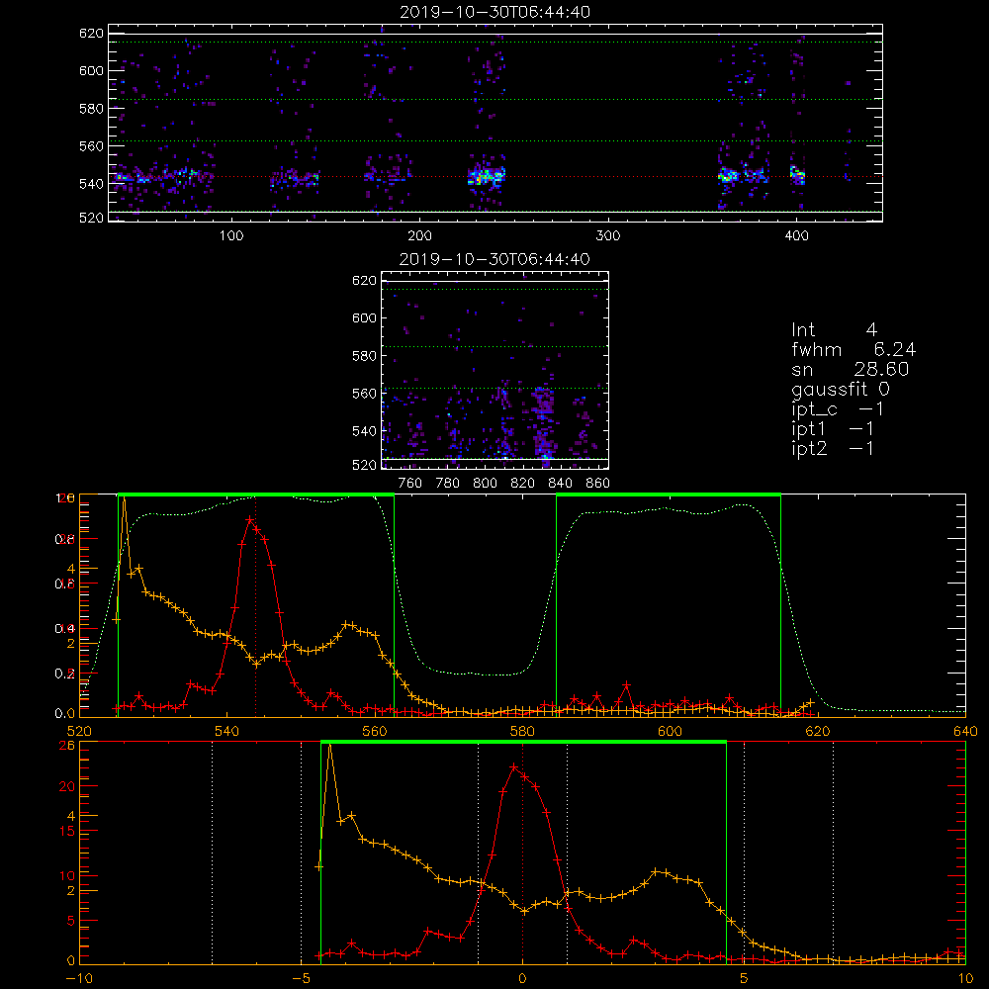Click y-axis label 580 on top spectrogram
989x989 pixels.
pyautogui.click(x=91, y=109)
